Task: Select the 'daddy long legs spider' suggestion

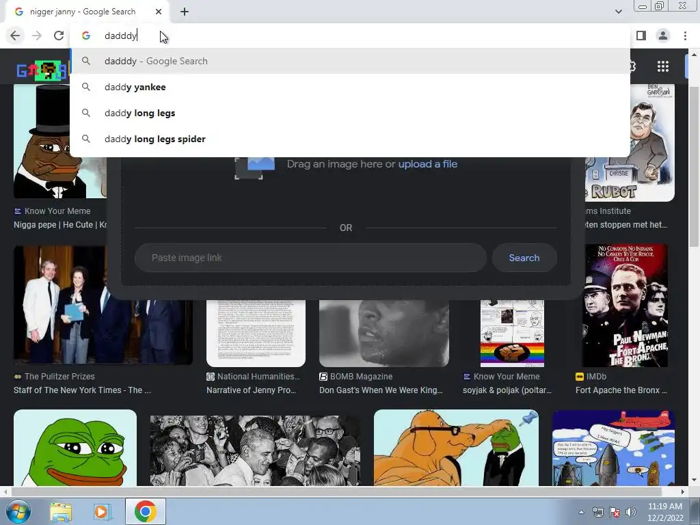Action: point(350,139)
